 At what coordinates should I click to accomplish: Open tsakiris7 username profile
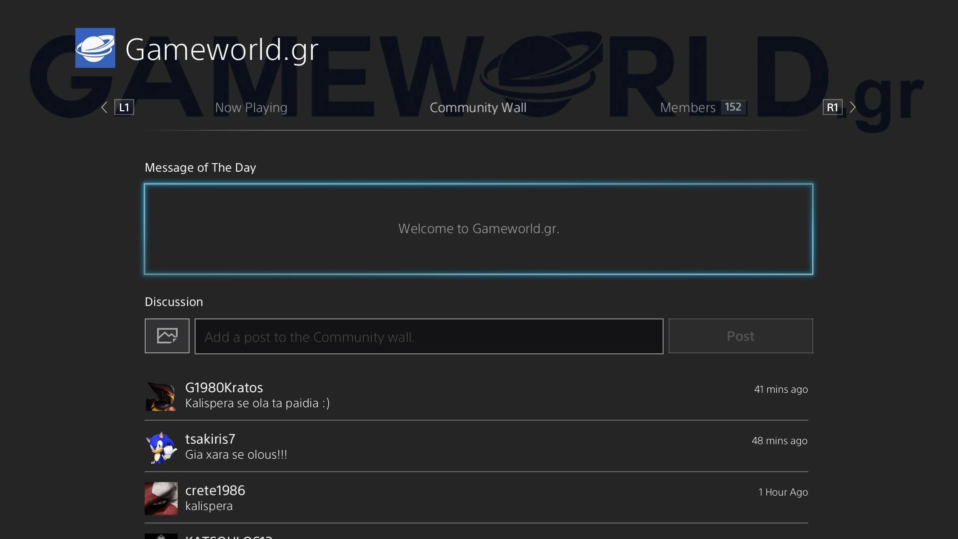tap(210, 439)
